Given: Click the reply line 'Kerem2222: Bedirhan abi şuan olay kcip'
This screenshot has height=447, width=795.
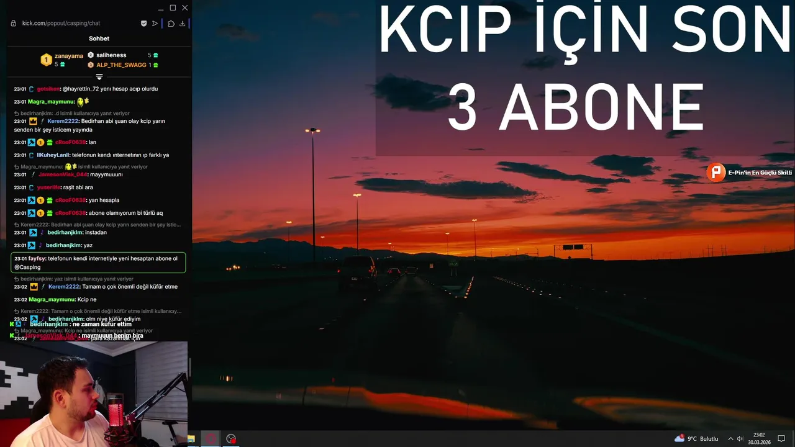Looking at the screenshot, I should [98, 225].
